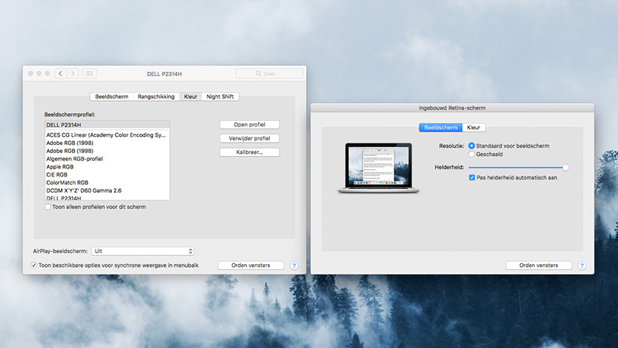Viewport: 618px width, 348px height.
Task: Select 'Standaard voor beeldscherm' resolution
Action: coord(472,146)
